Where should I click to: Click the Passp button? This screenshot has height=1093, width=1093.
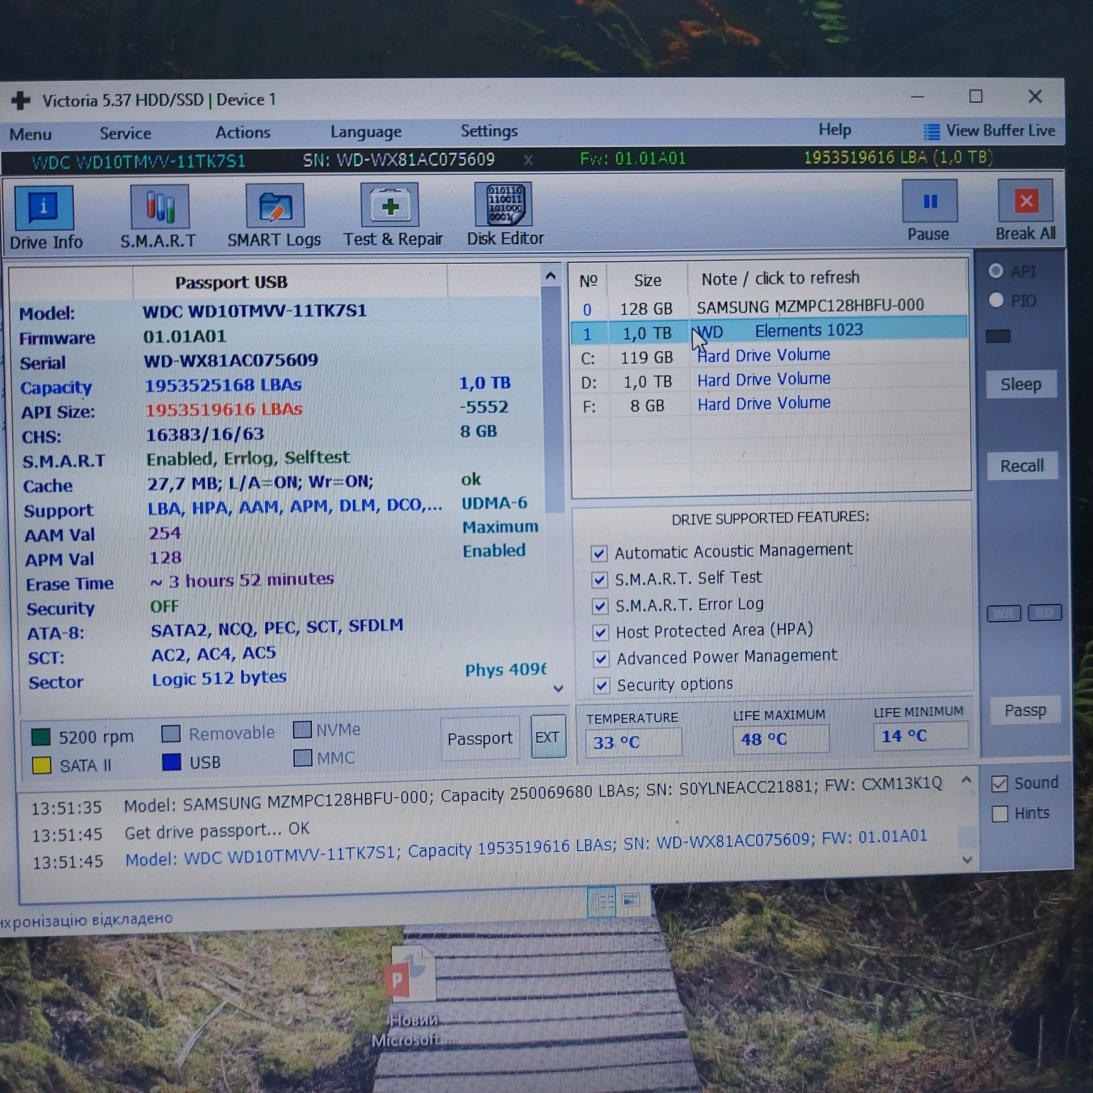click(x=1024, y=710)
